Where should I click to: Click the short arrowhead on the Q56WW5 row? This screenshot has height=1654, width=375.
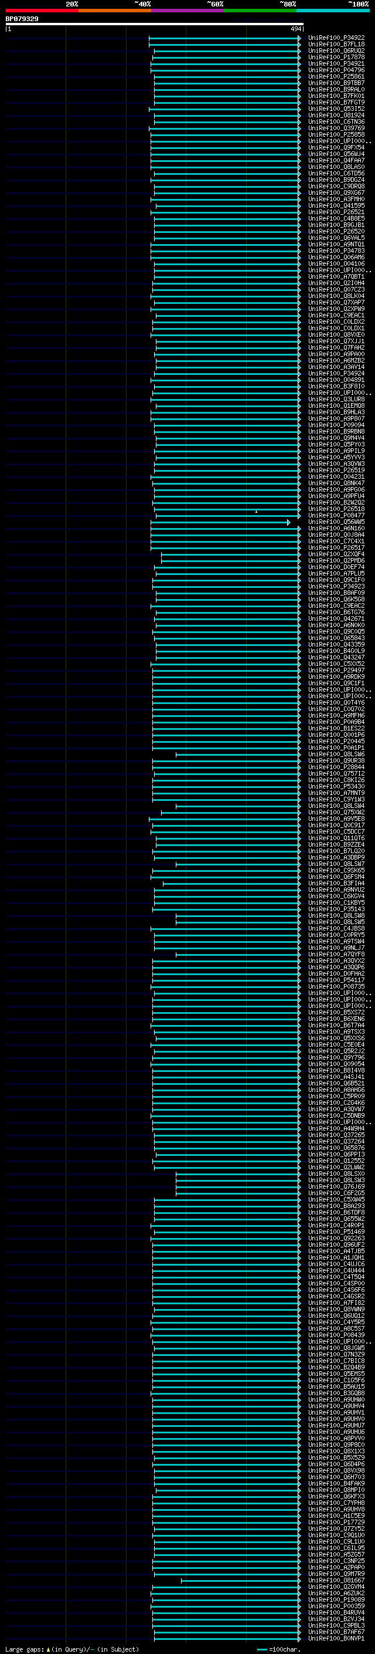click(289, 523)
